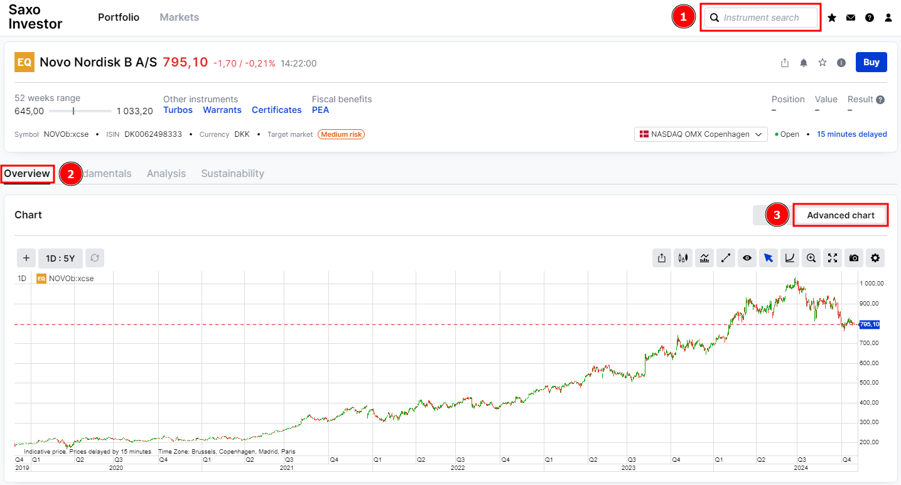Open the Certificates link

click(x=277, y=110)
